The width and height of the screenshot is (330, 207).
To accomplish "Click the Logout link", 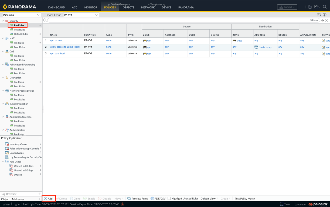I will (16, 204).
